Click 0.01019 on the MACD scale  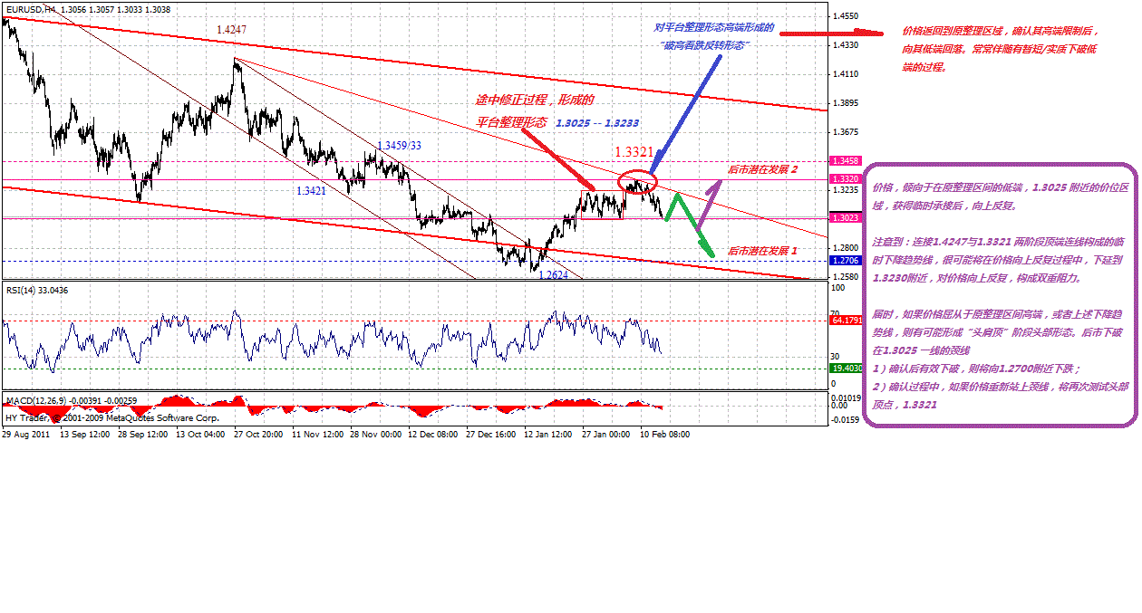[x=847, y=397]
